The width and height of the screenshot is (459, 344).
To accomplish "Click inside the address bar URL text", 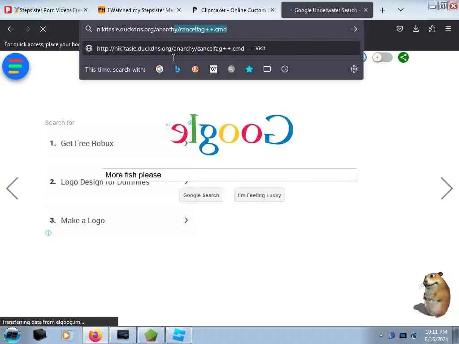I will 161,29.
